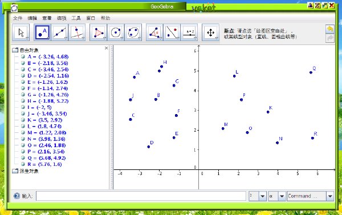
Task: Select the New Point tool
Action: [x=42, y=33]
